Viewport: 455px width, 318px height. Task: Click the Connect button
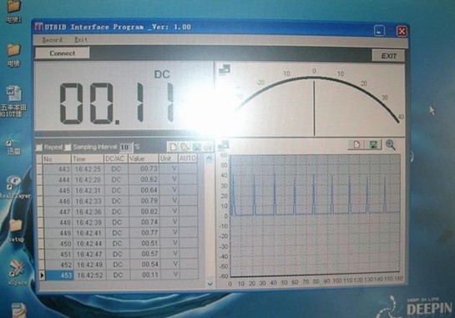pyautogui.click(x=62, y=53)
